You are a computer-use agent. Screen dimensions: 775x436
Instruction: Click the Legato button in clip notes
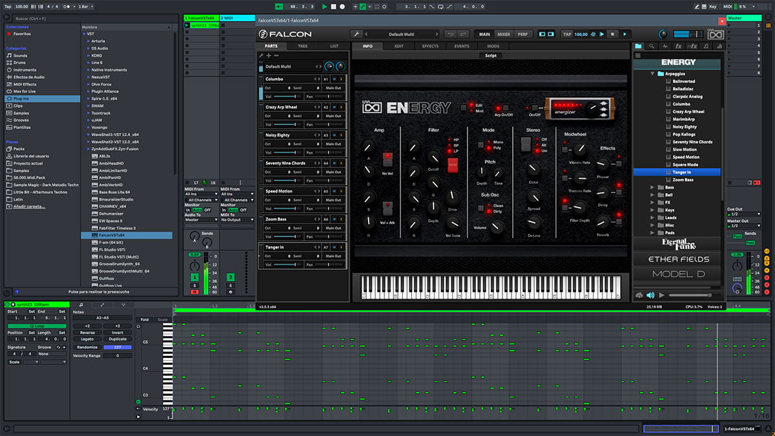87,339
